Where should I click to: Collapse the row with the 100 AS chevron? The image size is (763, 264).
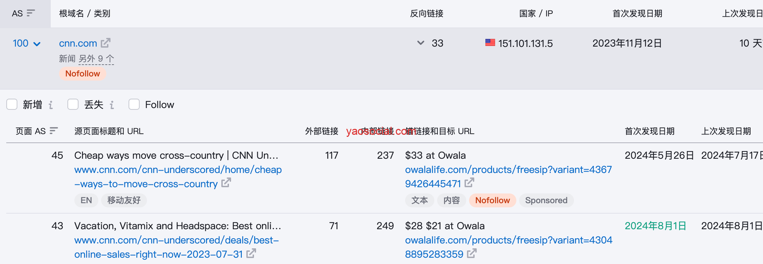click(37, 44)
